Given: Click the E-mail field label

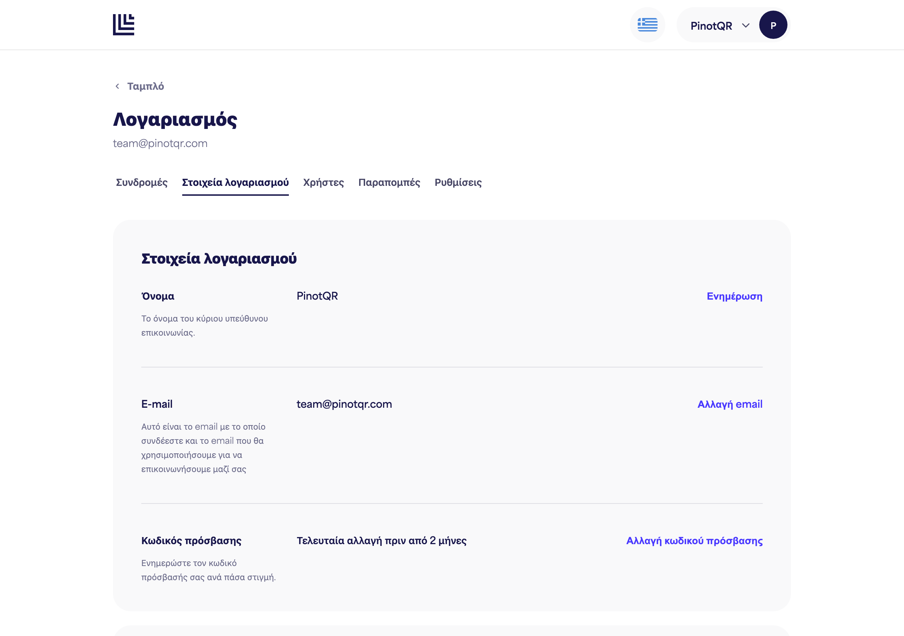Looking at the screenshot, I should pyautogui.click(x=157, y=404).
